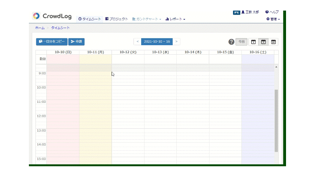Open the 管理 settings dropdown
The width and height of the screenshot is (312, 175).
(273, 19)
